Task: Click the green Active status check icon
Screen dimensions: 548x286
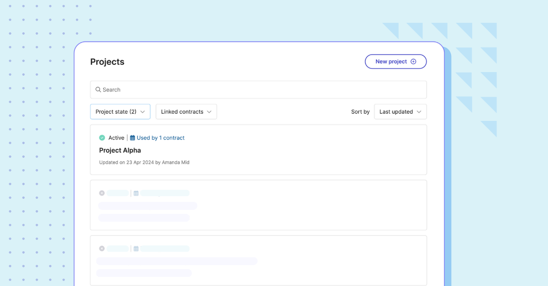Action: click(102, 138)
